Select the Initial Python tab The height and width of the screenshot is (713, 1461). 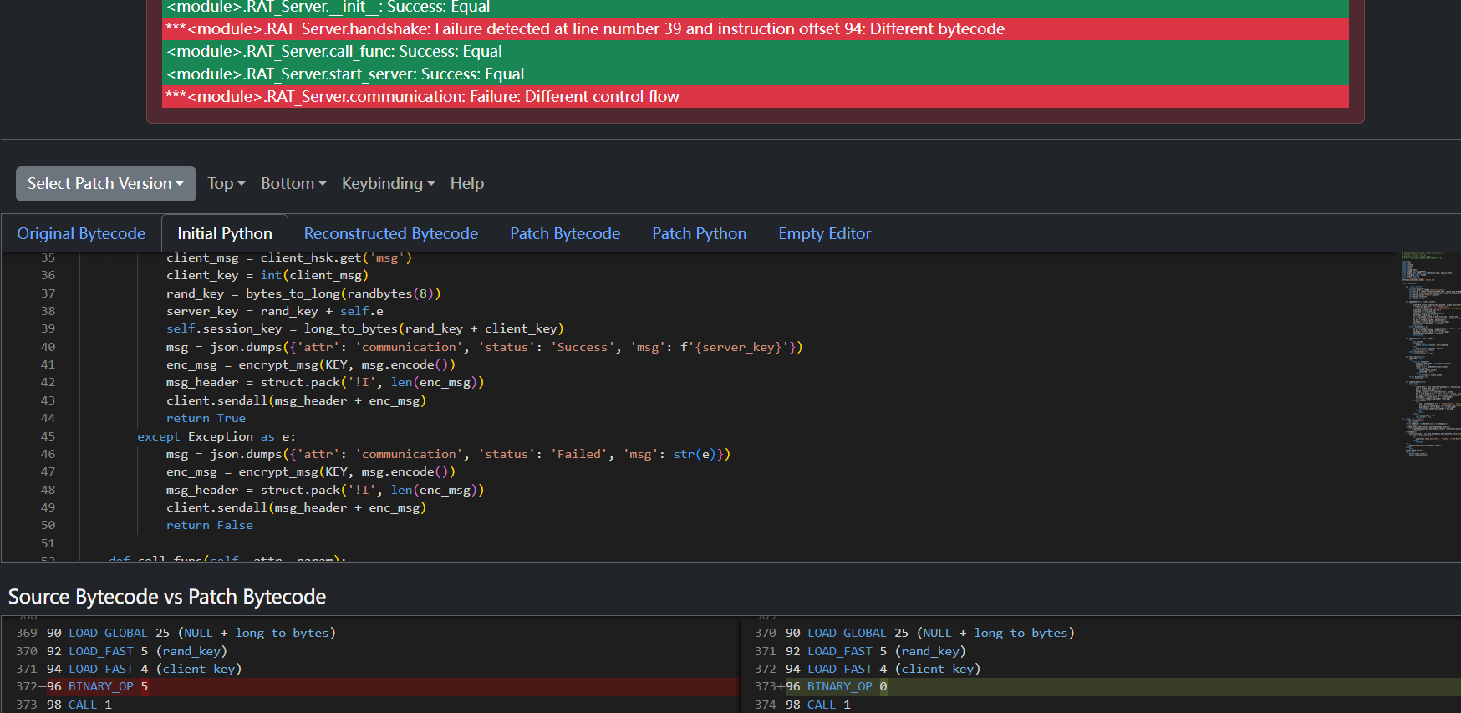pos(224,234)
